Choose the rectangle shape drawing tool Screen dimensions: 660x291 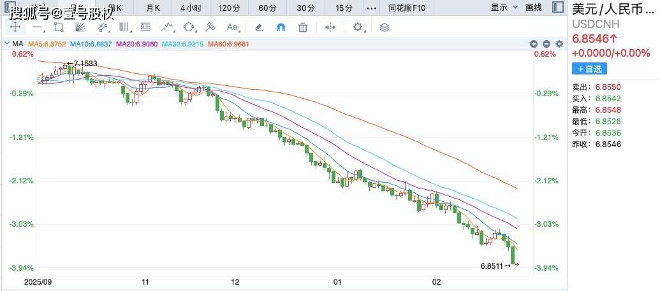[59, 27]
